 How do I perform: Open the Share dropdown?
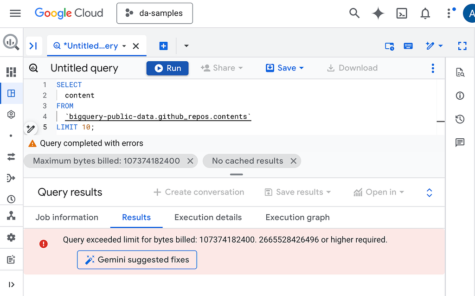click(x=222, y=68)
